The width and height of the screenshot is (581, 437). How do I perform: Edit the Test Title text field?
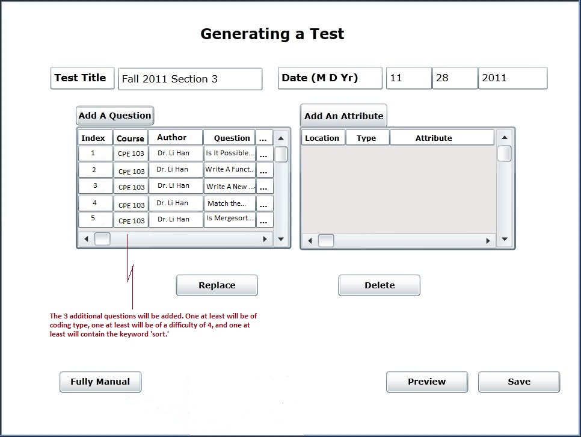click(x=190, y=79)
